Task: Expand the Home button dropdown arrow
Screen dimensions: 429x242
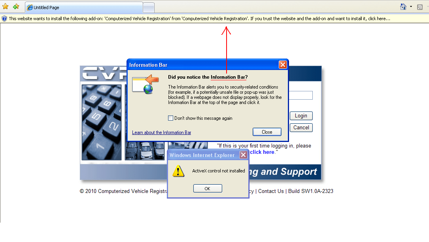Action: pyautogui.click(x=411, y=7)
